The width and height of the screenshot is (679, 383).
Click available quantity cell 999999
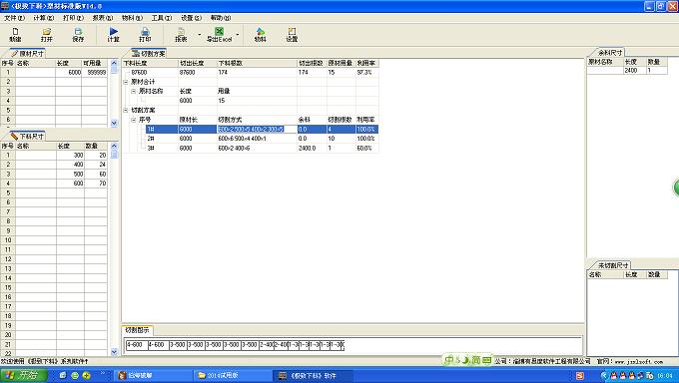(97, 72)
